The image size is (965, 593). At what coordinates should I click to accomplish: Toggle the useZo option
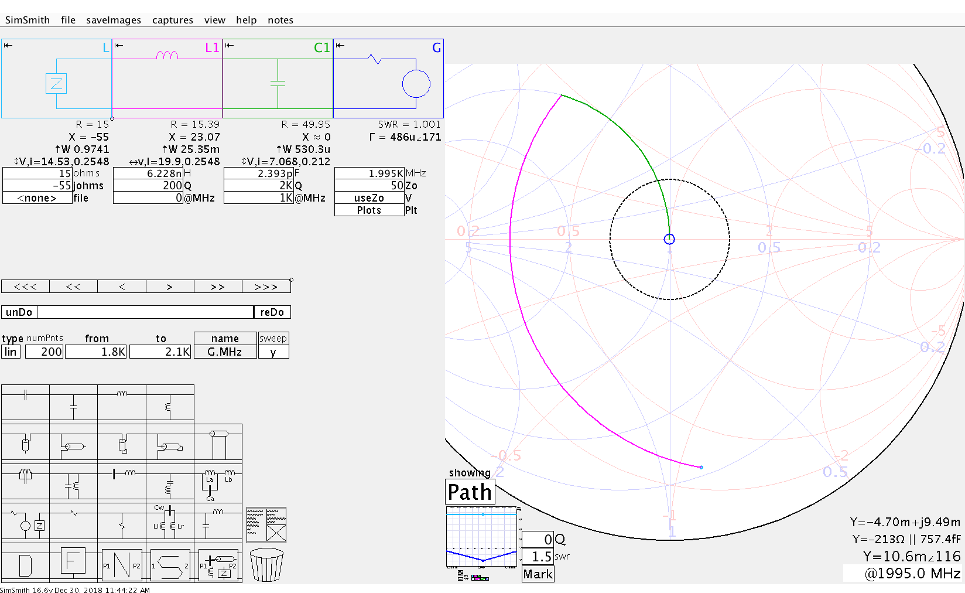(x=369, y=198)
